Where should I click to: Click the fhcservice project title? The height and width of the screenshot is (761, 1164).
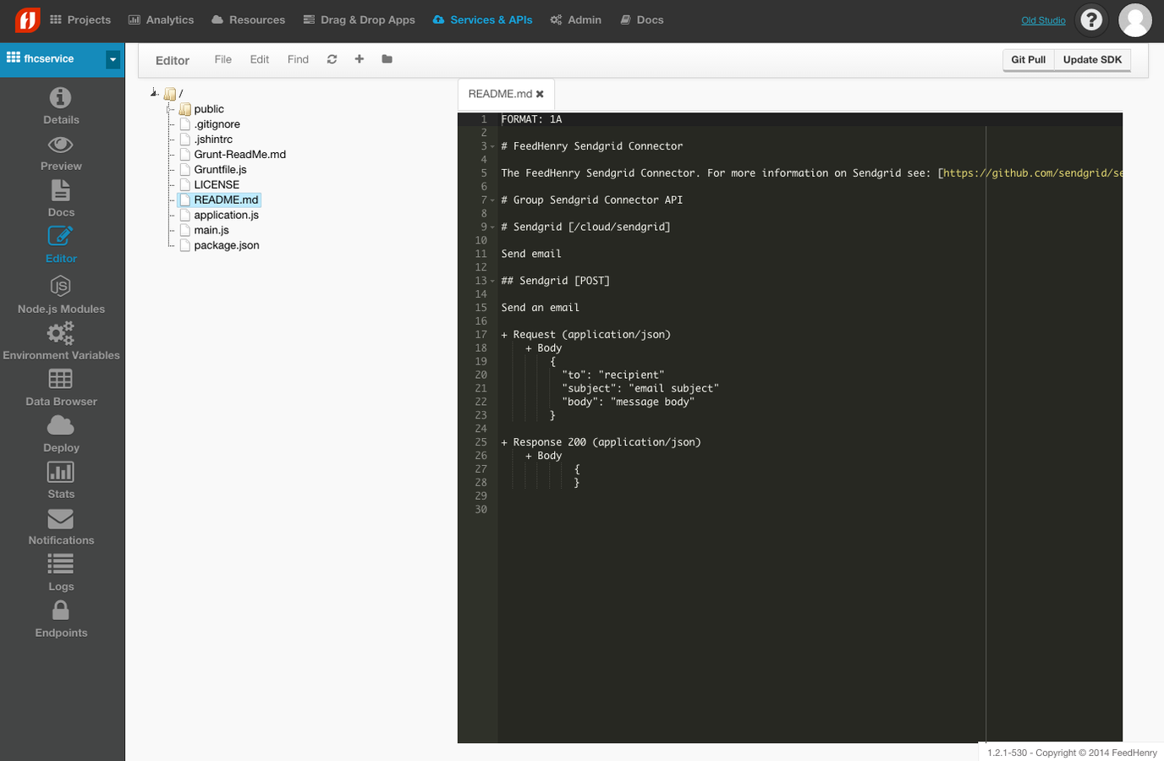pyautogui.click(x=49, y=58)
